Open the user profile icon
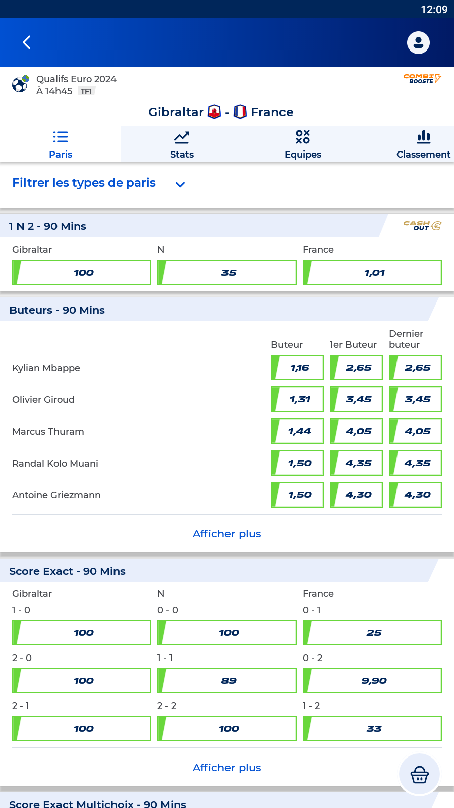The width and height of the screenshot is (454, 808). (x=418, y=42)
